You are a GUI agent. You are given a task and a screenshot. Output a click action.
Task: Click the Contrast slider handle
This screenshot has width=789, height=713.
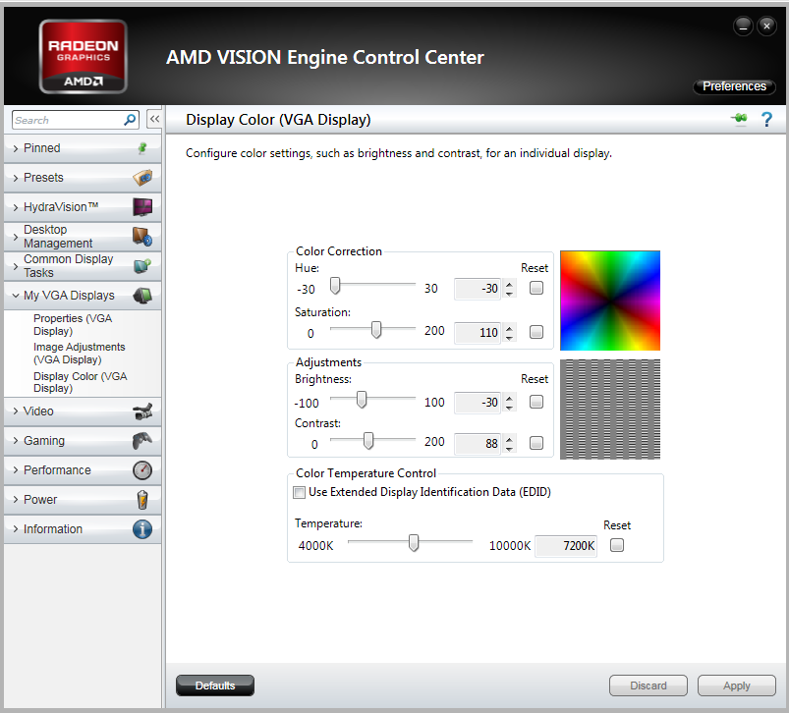(368, 441)
